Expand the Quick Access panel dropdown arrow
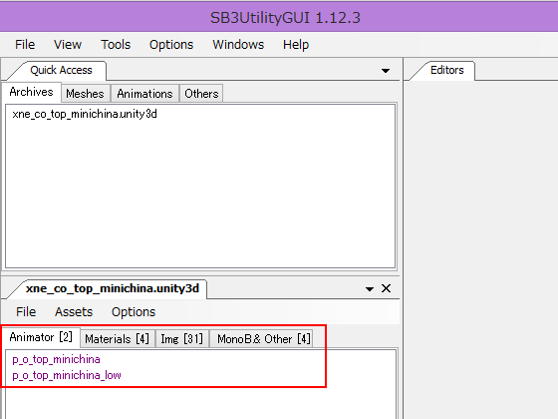The width and height of the screenshot is (558, 419). [x=386, y=71]
